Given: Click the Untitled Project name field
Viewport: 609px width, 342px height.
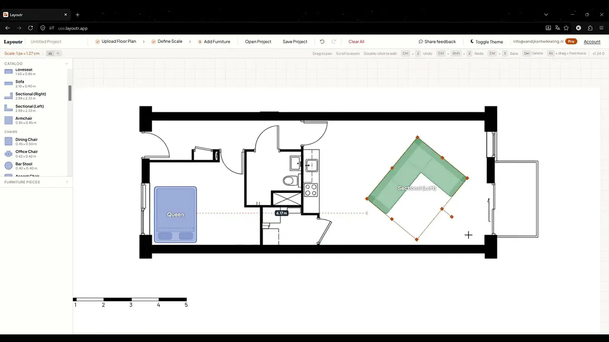Looking at the screenshot, I should (x=46, y=42).
